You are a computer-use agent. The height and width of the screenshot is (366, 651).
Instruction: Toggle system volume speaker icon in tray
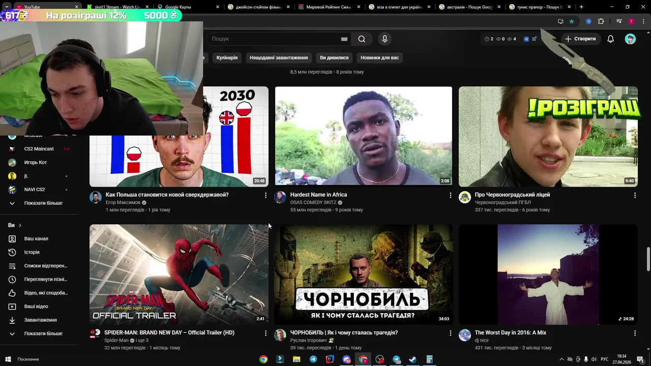[594, 359]
